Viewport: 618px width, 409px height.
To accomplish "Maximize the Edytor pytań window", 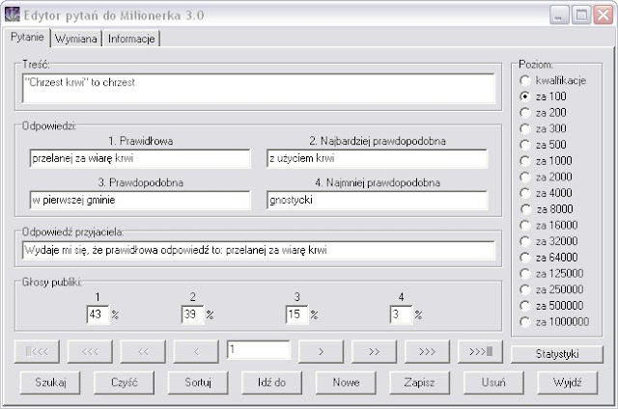I will (x=581, y=15).
